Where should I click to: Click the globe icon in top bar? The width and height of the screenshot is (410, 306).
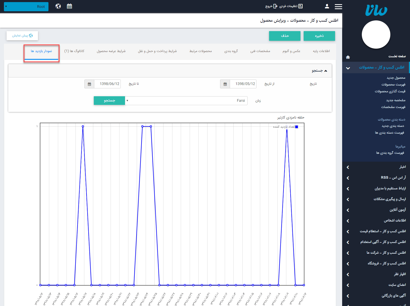tap(58, 6)
